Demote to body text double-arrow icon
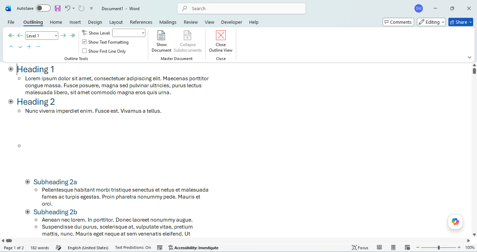 pyautogui.click(x=72, y=36)
